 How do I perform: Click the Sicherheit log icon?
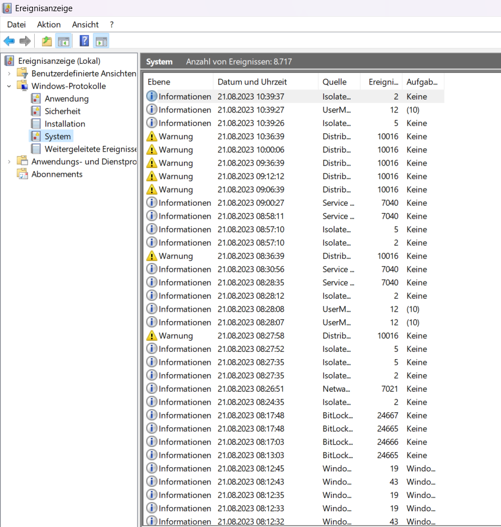(x=36, y=111)
